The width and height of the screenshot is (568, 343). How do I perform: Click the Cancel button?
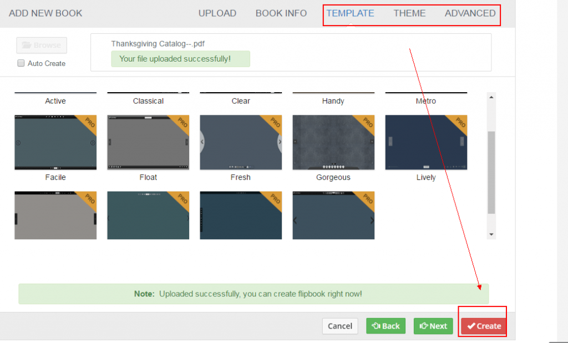point(340,326)
